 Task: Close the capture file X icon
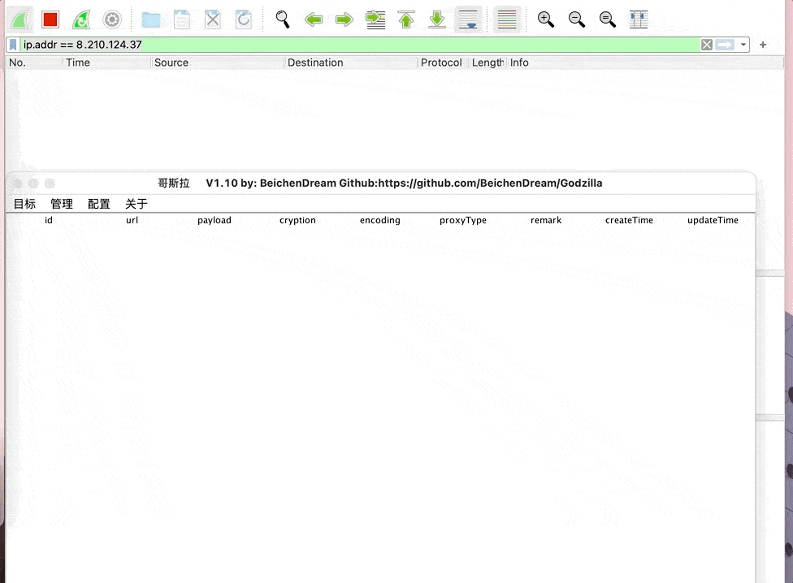(213, 19)
